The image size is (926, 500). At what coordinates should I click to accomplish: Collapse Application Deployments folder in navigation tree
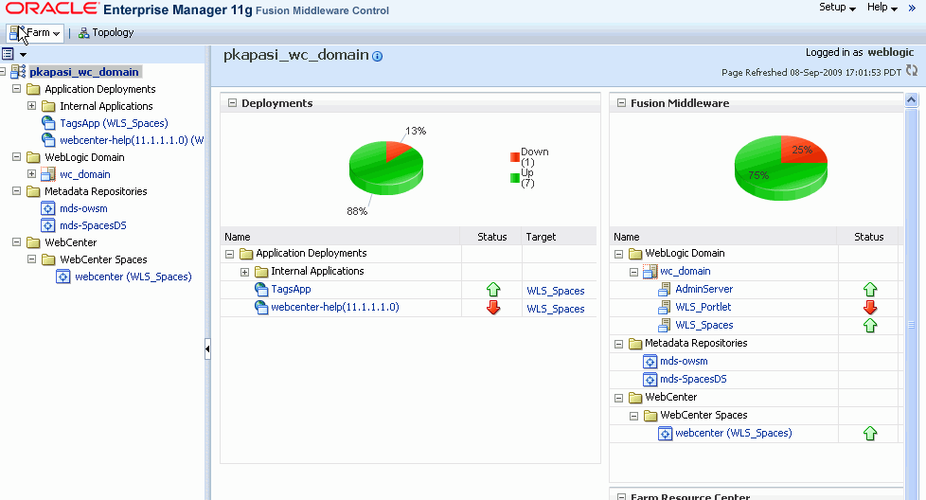[16, 89]
